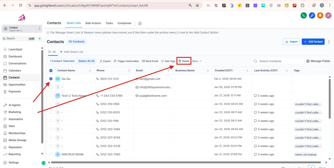Check the row with (312) 207-6756
Viewport: 334px width, 168px height.
coord(51,137)
